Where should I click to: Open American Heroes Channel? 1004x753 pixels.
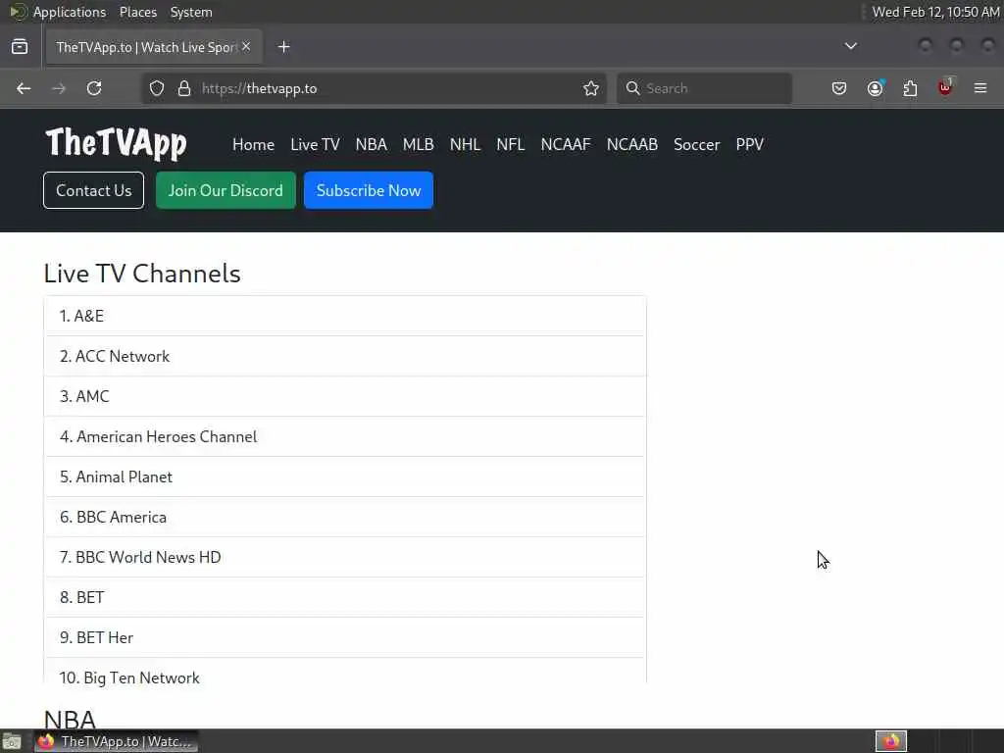[x=345, y=436]
